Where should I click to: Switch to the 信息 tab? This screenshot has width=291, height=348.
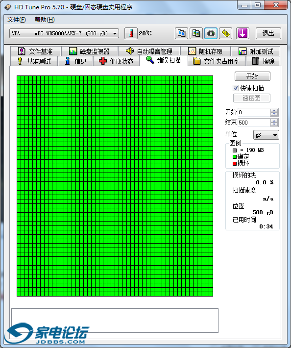pos(75,61)
